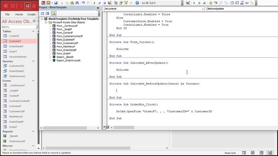278x156 pixels.
Task: Collapse the Forms group
Action: click(x=33, y=81)
